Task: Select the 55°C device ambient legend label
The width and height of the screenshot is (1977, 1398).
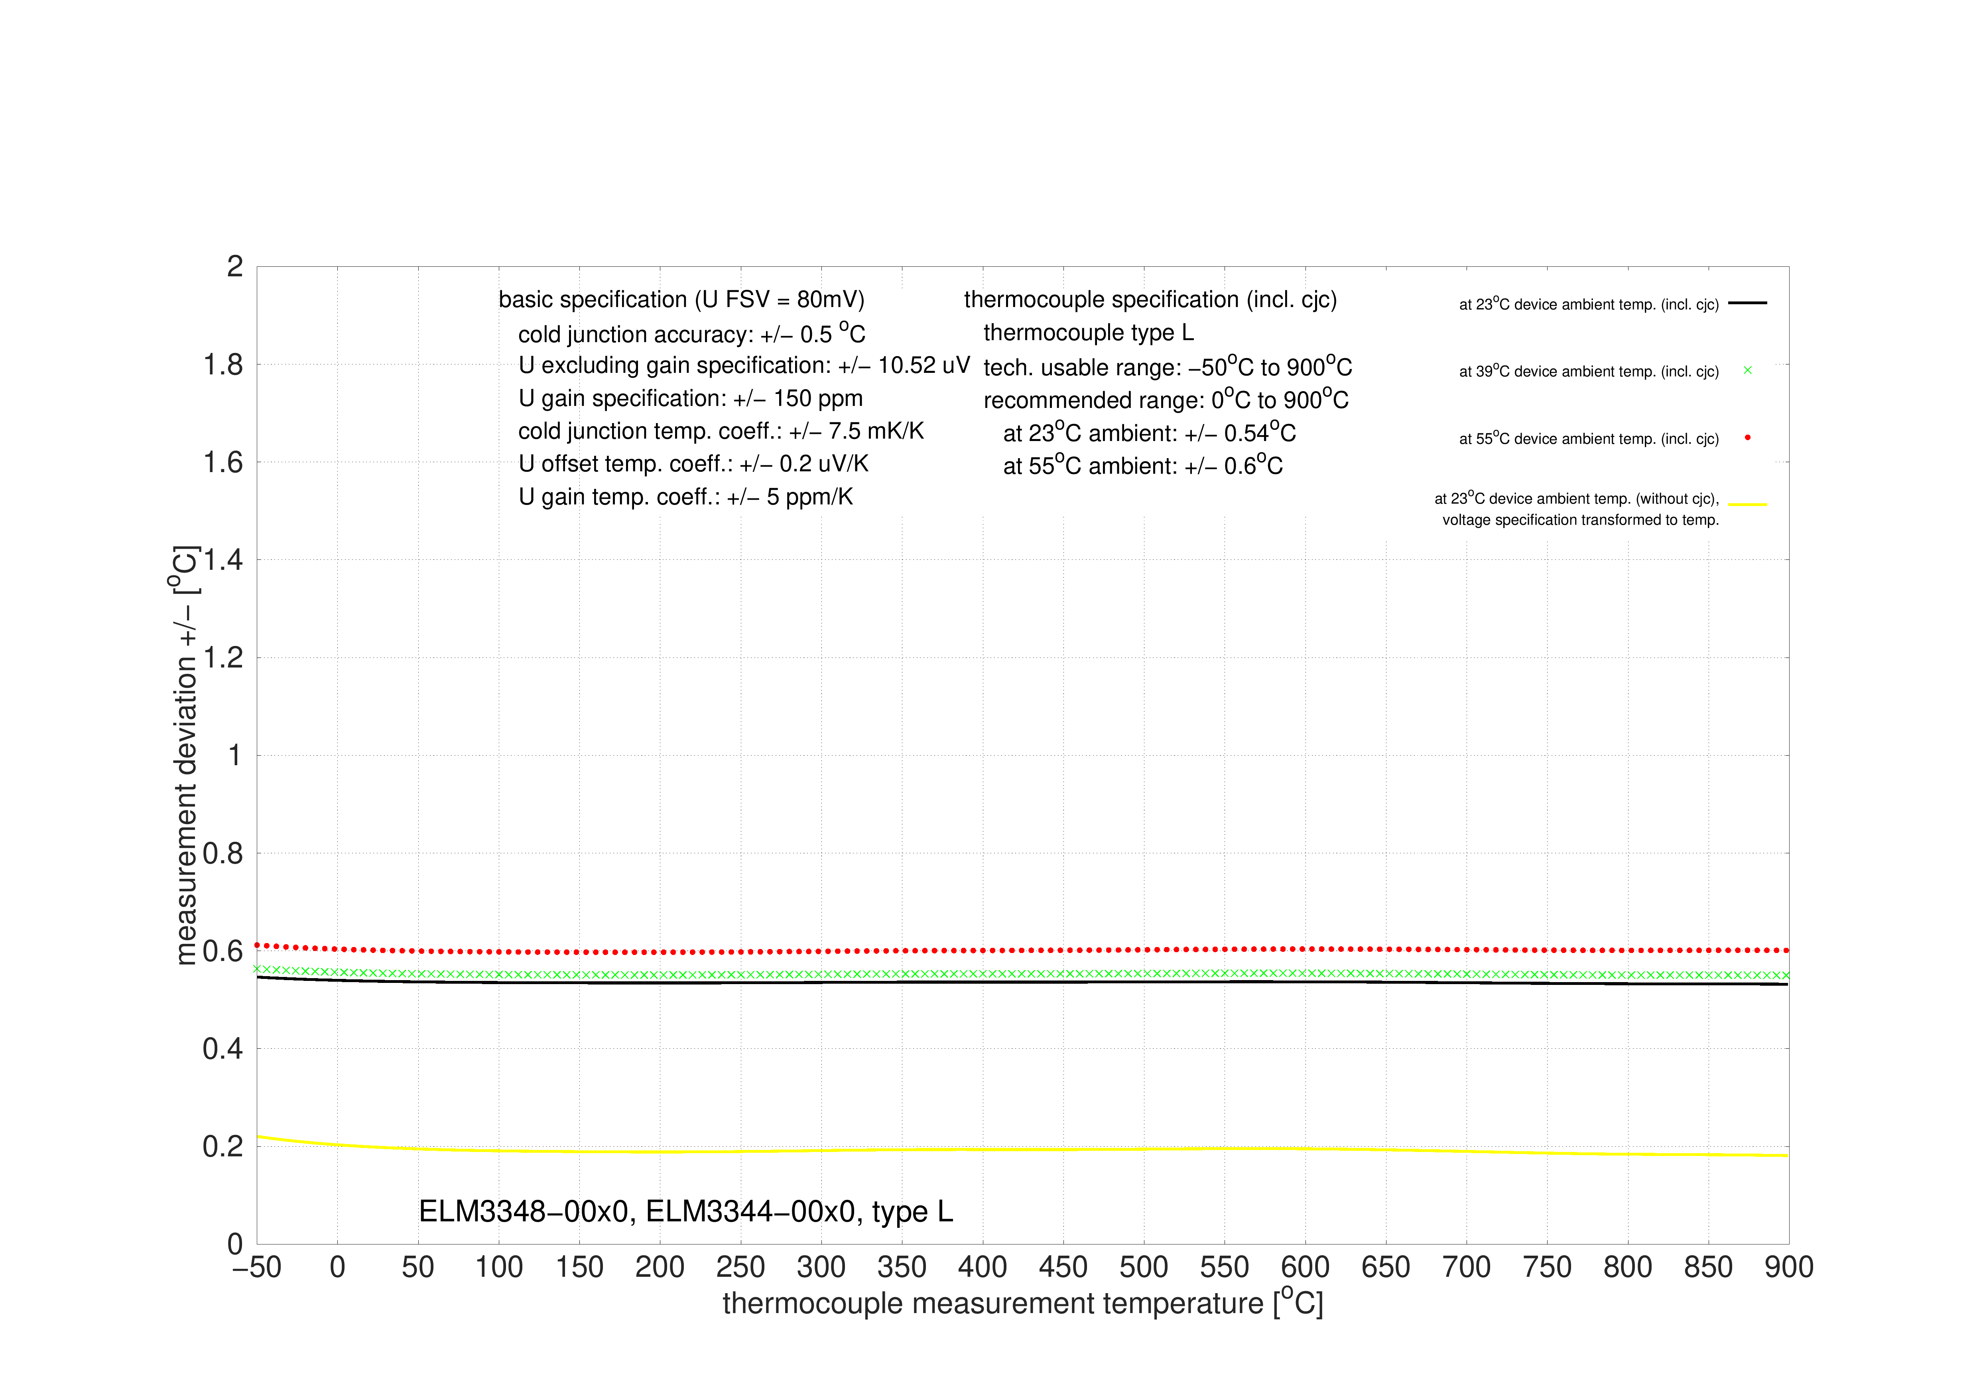Action: point(1589,438)
